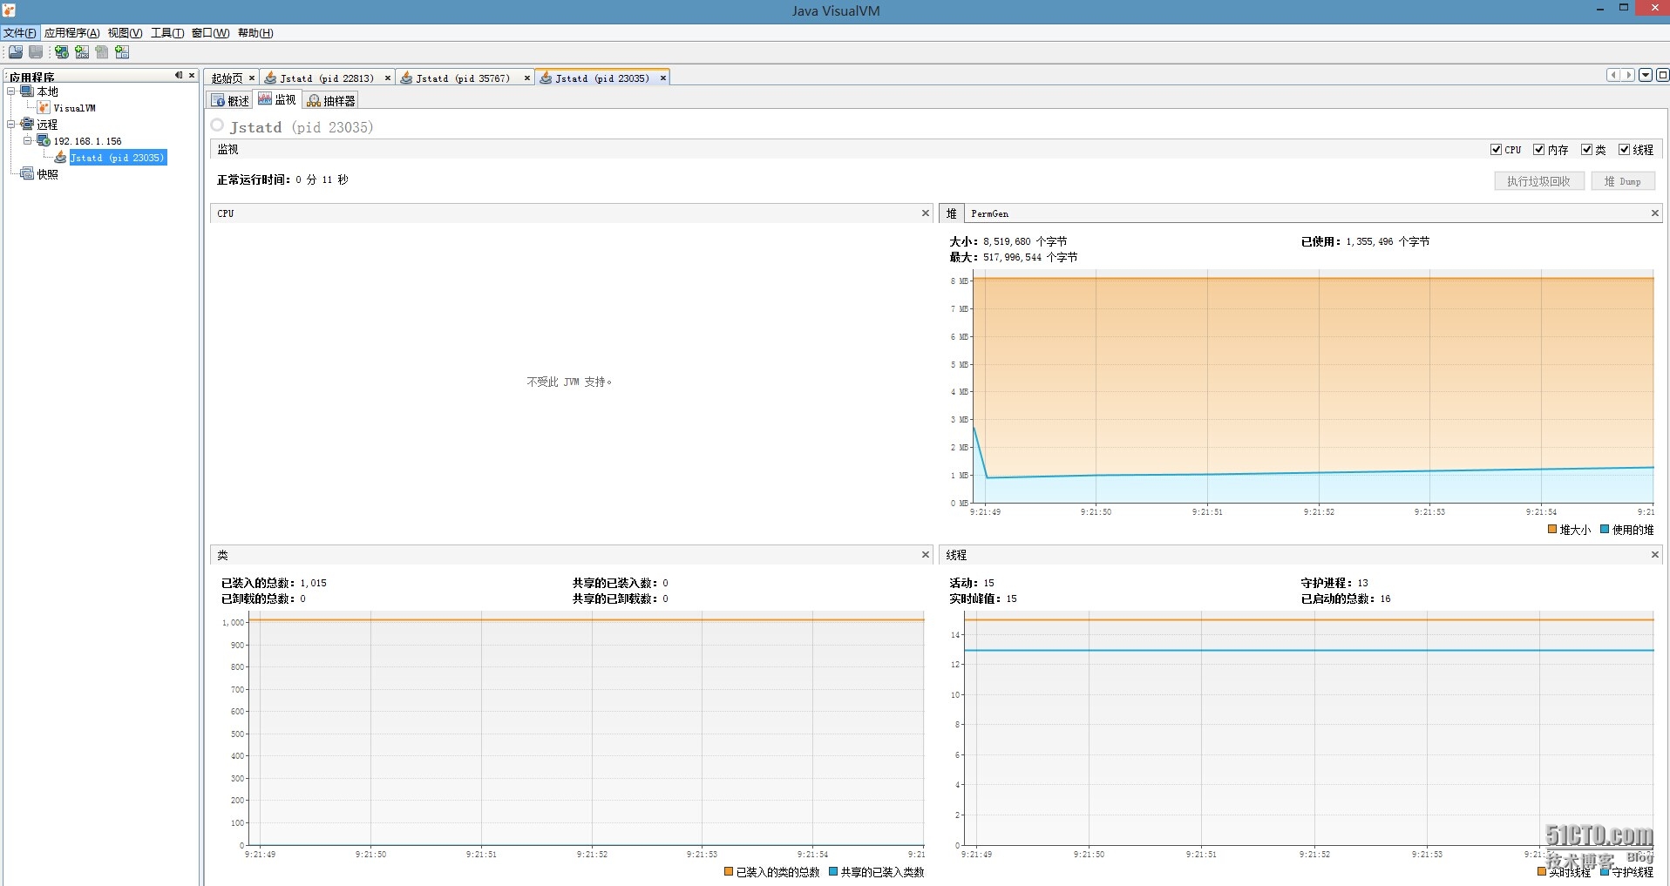
Task: Open the 抽样器 sampler subtab
Action: coord(331,101)
